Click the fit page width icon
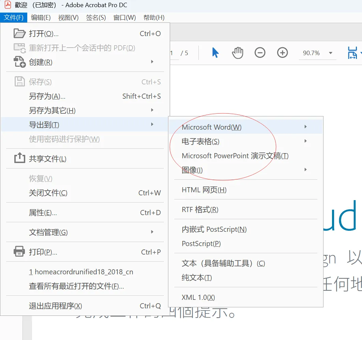This screenshot has width=362, height=340. pos(352,53)
